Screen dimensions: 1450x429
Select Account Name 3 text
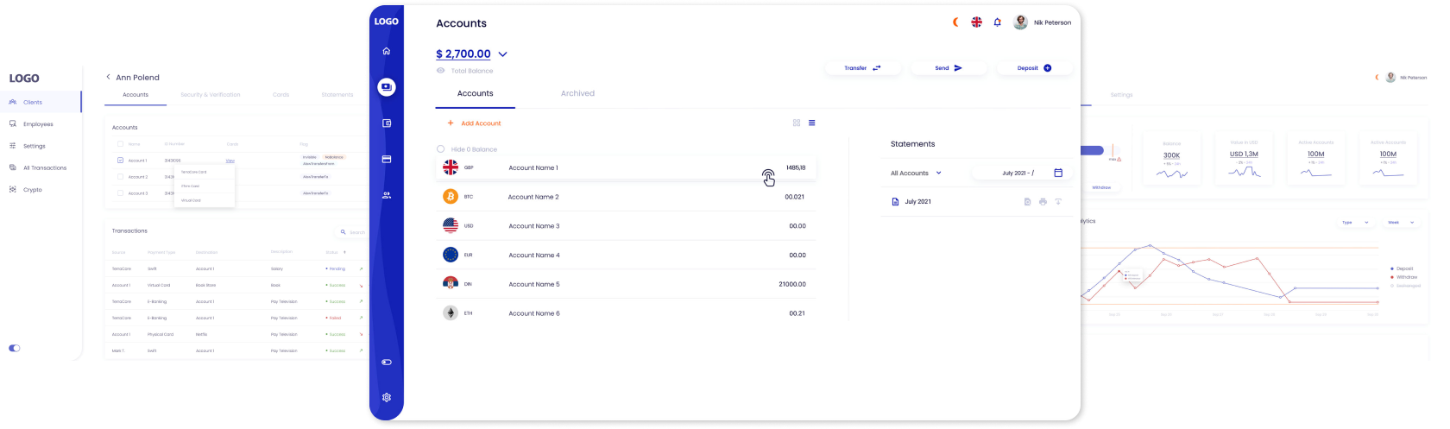[534, 226]
